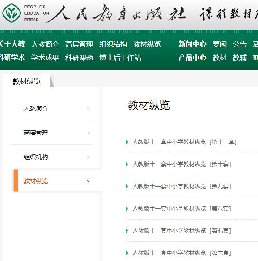Open 要闻 news link
This screenshot has width=258, height=261.
coord(219,44)
